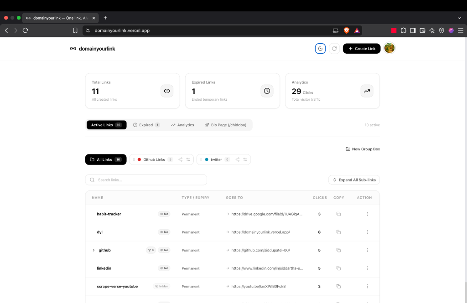Copy the github link
This screenshot has height=303, width=467.
[x=338, y=250]
